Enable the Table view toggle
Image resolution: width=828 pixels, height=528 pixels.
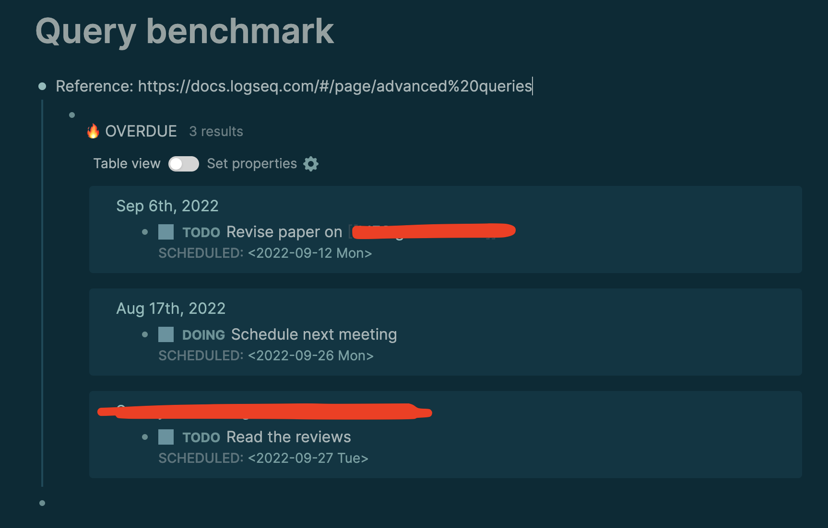coord(183,164)
